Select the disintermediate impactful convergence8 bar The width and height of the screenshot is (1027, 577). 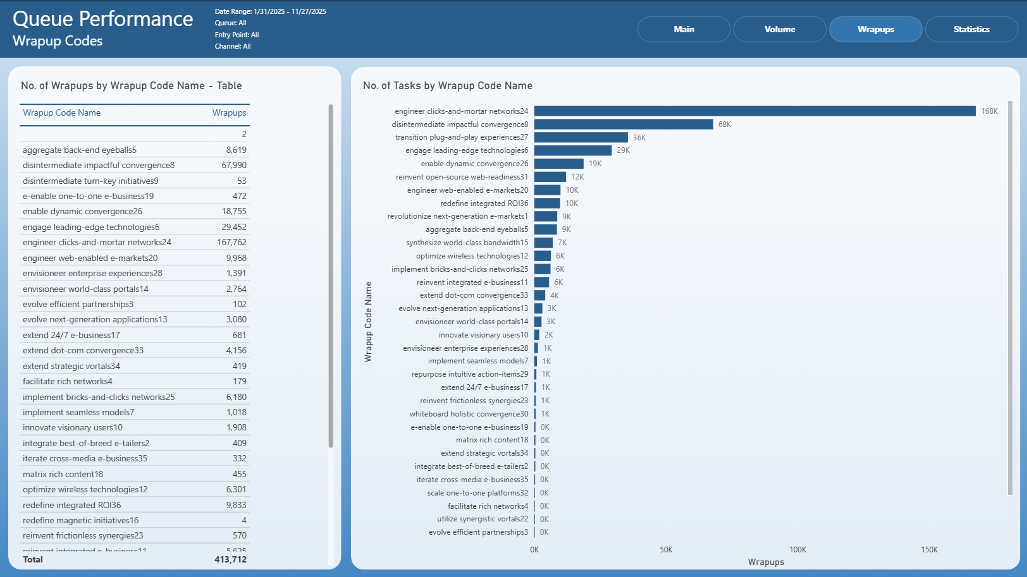point(624,125)
